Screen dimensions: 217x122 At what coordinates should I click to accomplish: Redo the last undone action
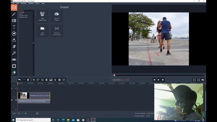(x=24, y=80)
